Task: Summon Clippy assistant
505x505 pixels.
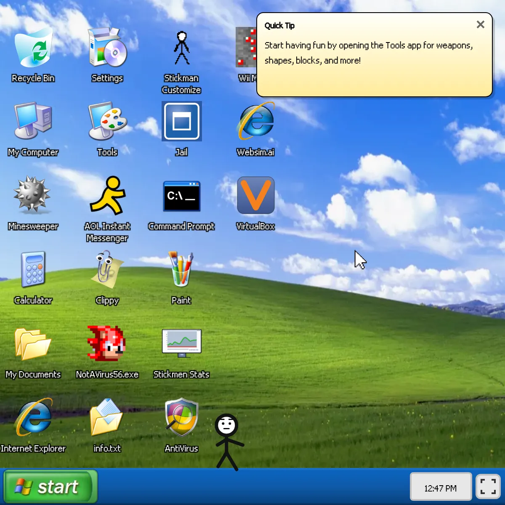Action: tap(107, 270)
